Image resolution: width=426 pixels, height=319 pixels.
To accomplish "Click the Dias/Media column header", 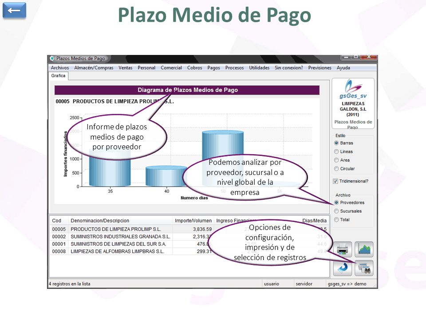I will [314, 221].
